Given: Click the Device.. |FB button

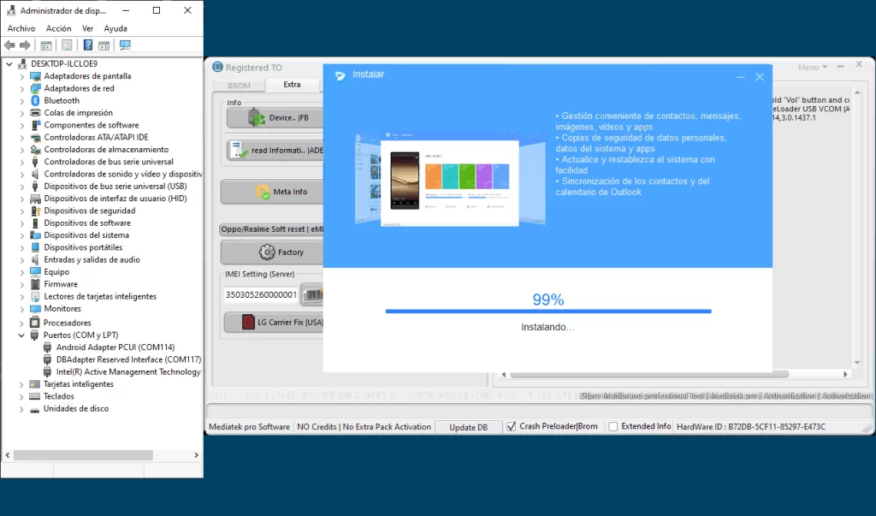Looking at the screenshot, I should [x=275, y=118].
